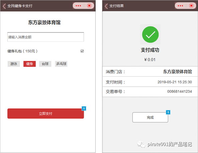
Task: Click the 消费门店 row label
Action: tap(115, 72)
